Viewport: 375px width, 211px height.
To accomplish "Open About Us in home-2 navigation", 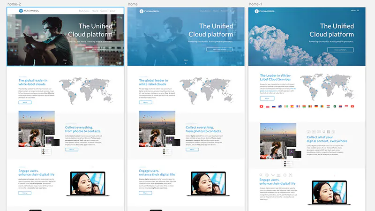I will (x=95, y=11).
